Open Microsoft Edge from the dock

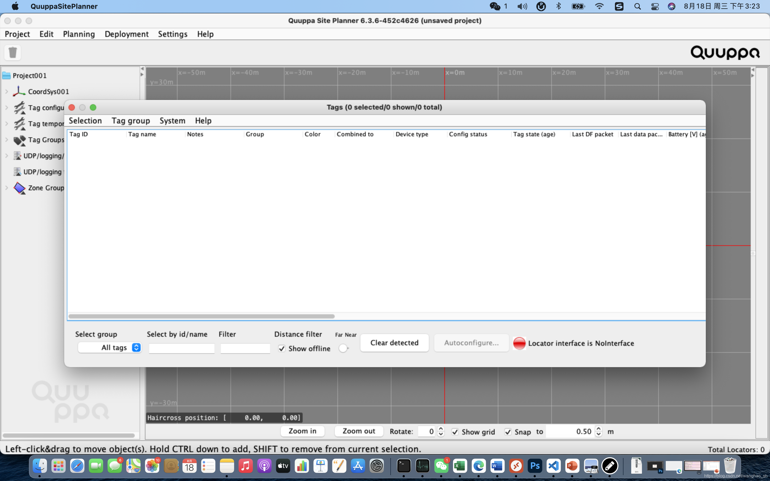(x=479, y=466)
